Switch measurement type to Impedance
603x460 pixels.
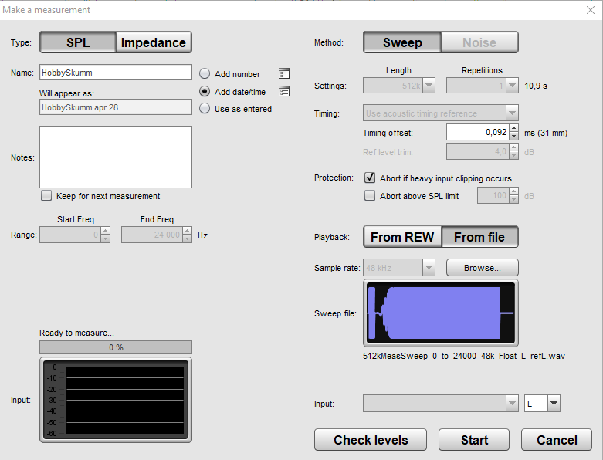[x=154, y=42]
